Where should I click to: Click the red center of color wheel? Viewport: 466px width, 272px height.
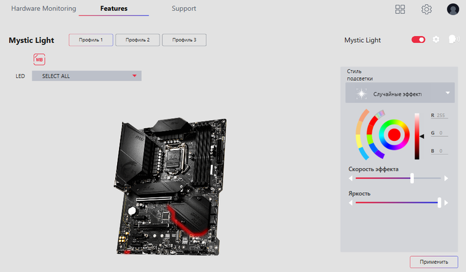tap(394, 135)
